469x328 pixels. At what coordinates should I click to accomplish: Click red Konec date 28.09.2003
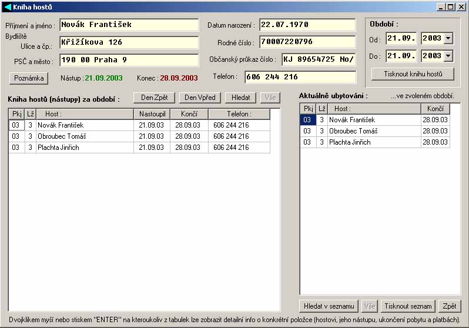[179, 78]
